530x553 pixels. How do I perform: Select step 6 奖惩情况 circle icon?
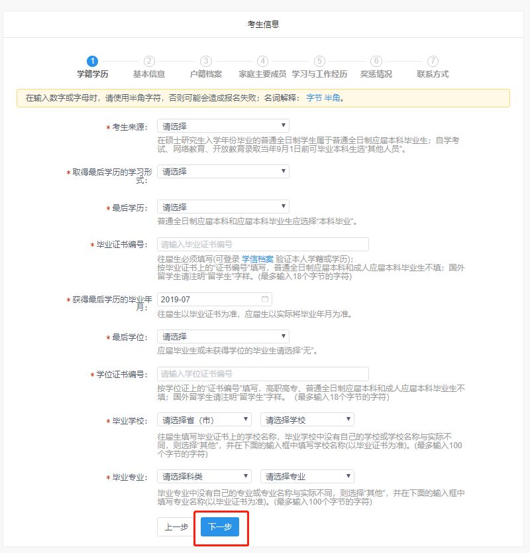pyautogui.click(x=376, y=61)
